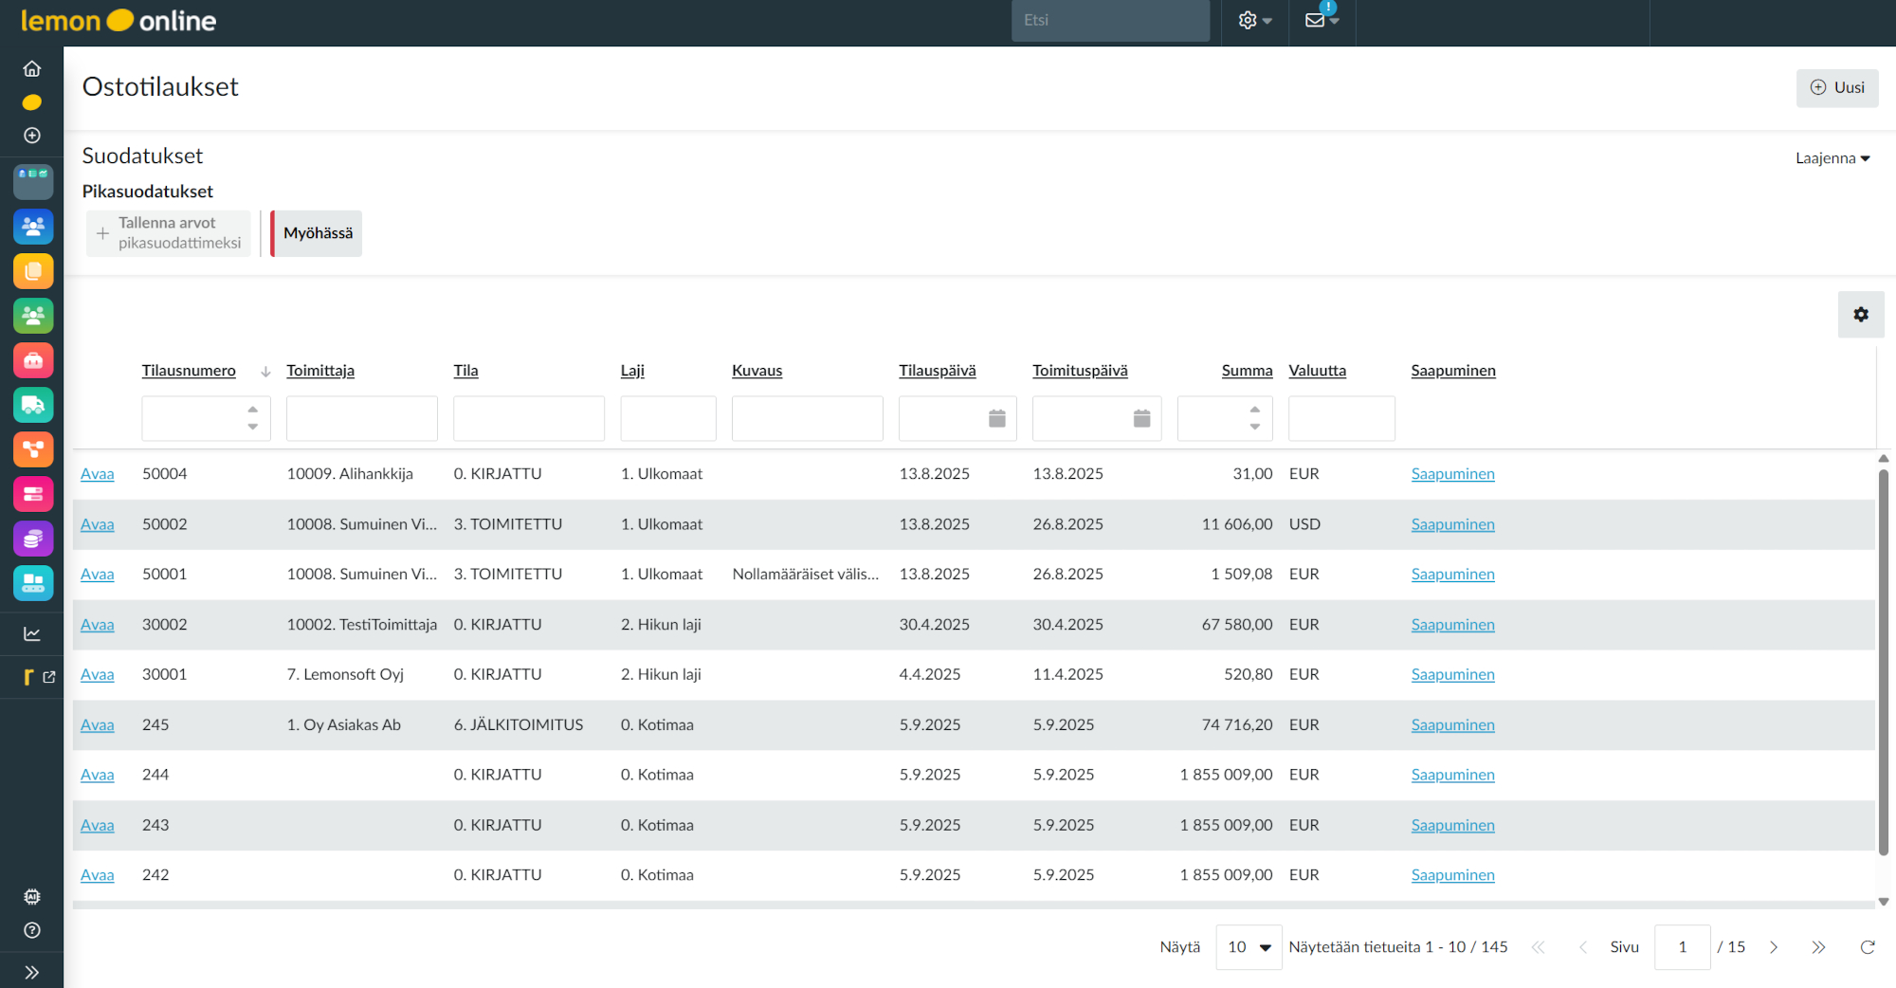The height and width of the screenshot is (988, 1896).
Task: Click the table's vertical scrollbar
Action: click(x=1883, y=664)
